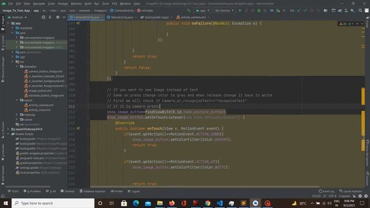Open the Terminal tool window
The image size is (370, 208).
(x=68, y=191)
